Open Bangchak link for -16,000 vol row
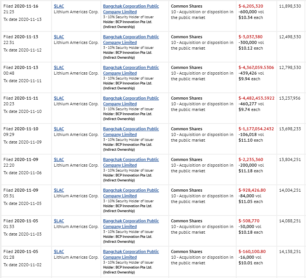 (x=131, y=254)
